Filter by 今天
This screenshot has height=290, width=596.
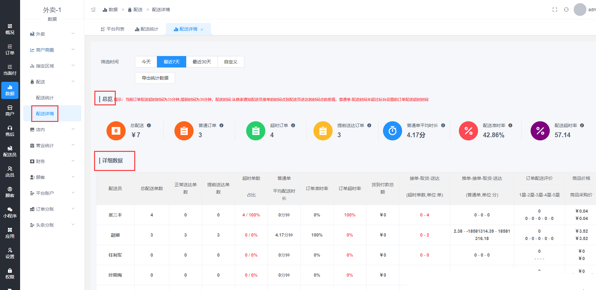(x=146, y=62)
